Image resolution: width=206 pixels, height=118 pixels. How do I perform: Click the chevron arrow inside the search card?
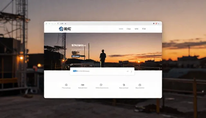[131, 72]
